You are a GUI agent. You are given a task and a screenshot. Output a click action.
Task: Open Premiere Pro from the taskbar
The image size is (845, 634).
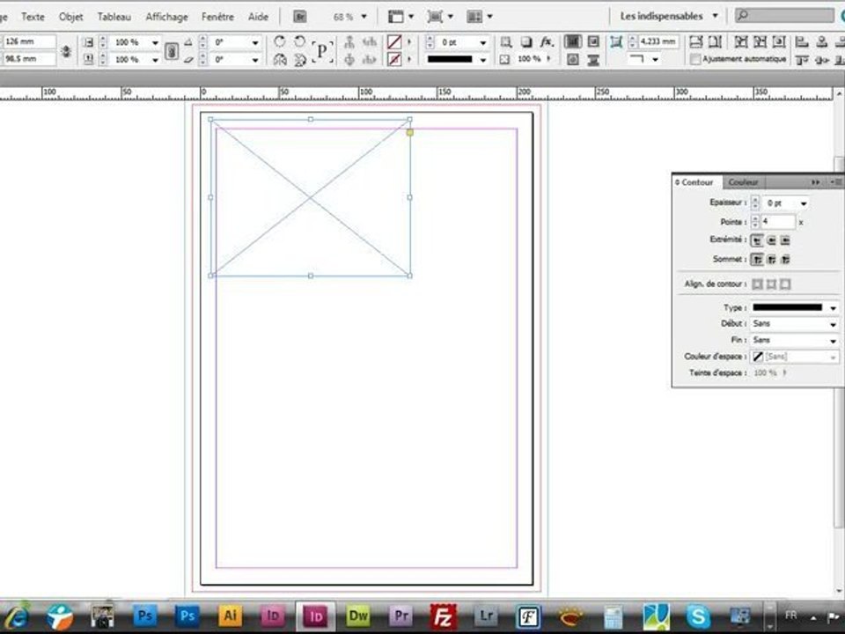coord(401,616)
